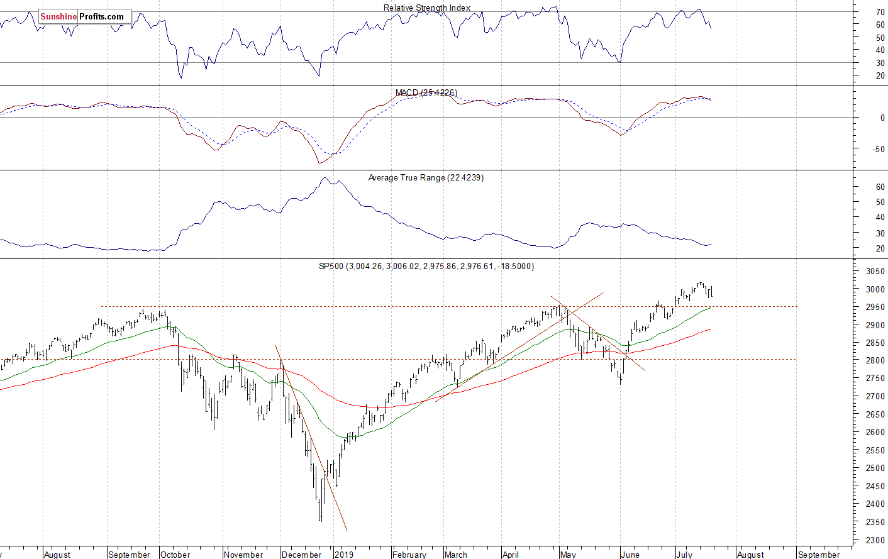This screenshot has width=888, height=559.
Task: Select the August label on the left of the time axis
Action: pos(58,555)
